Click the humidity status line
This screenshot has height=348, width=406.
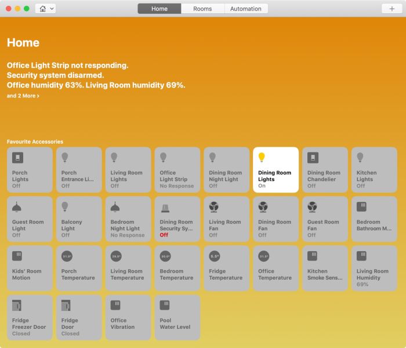96,85
